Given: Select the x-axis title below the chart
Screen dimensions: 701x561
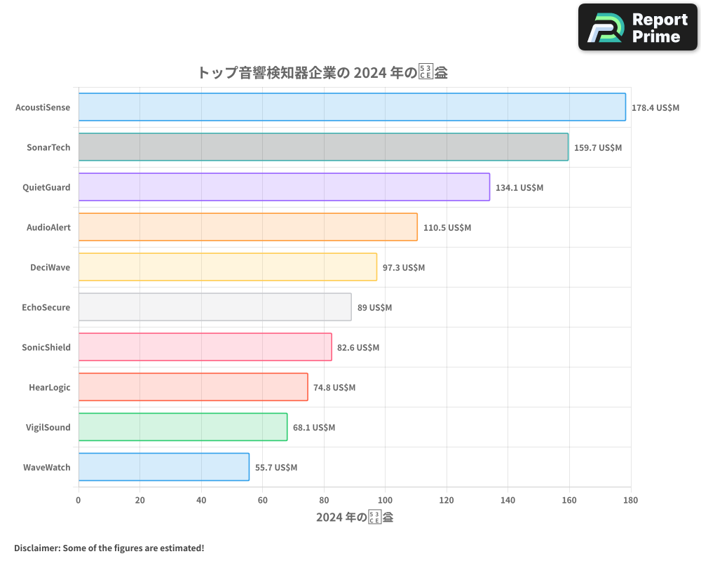Looking at the screenshot, I should 355,516.
